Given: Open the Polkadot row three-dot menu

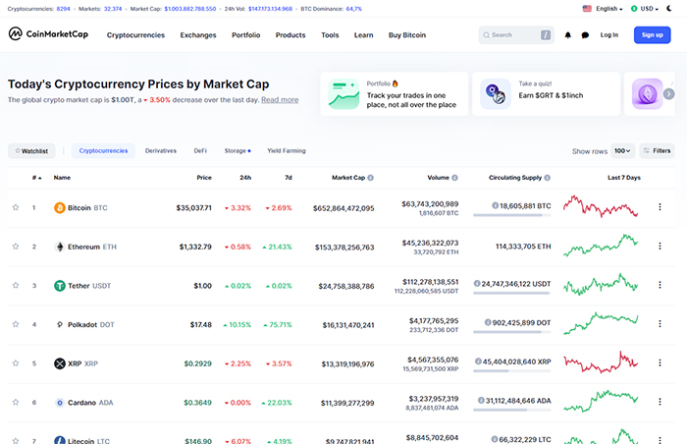Looking at the screenshot, I should pos(660,324).
